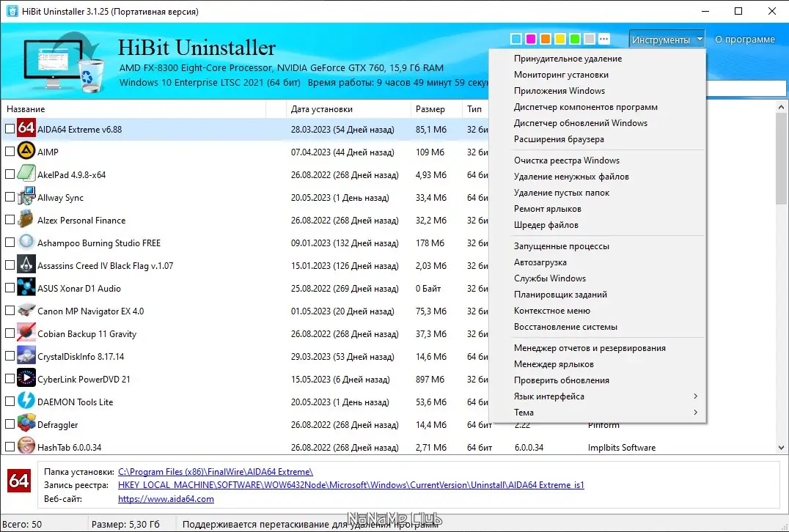
Task: Expand the Тема submenu
Action: coord(598,413)
